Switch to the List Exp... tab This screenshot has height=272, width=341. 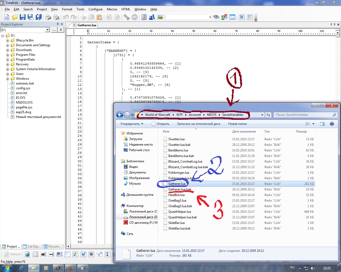click(32, 246)
